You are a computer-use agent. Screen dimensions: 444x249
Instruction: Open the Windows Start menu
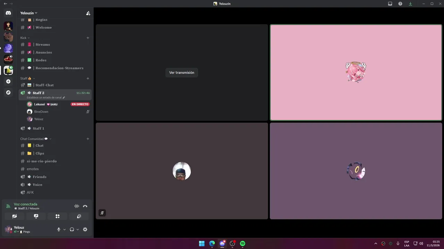click(202, 243)
